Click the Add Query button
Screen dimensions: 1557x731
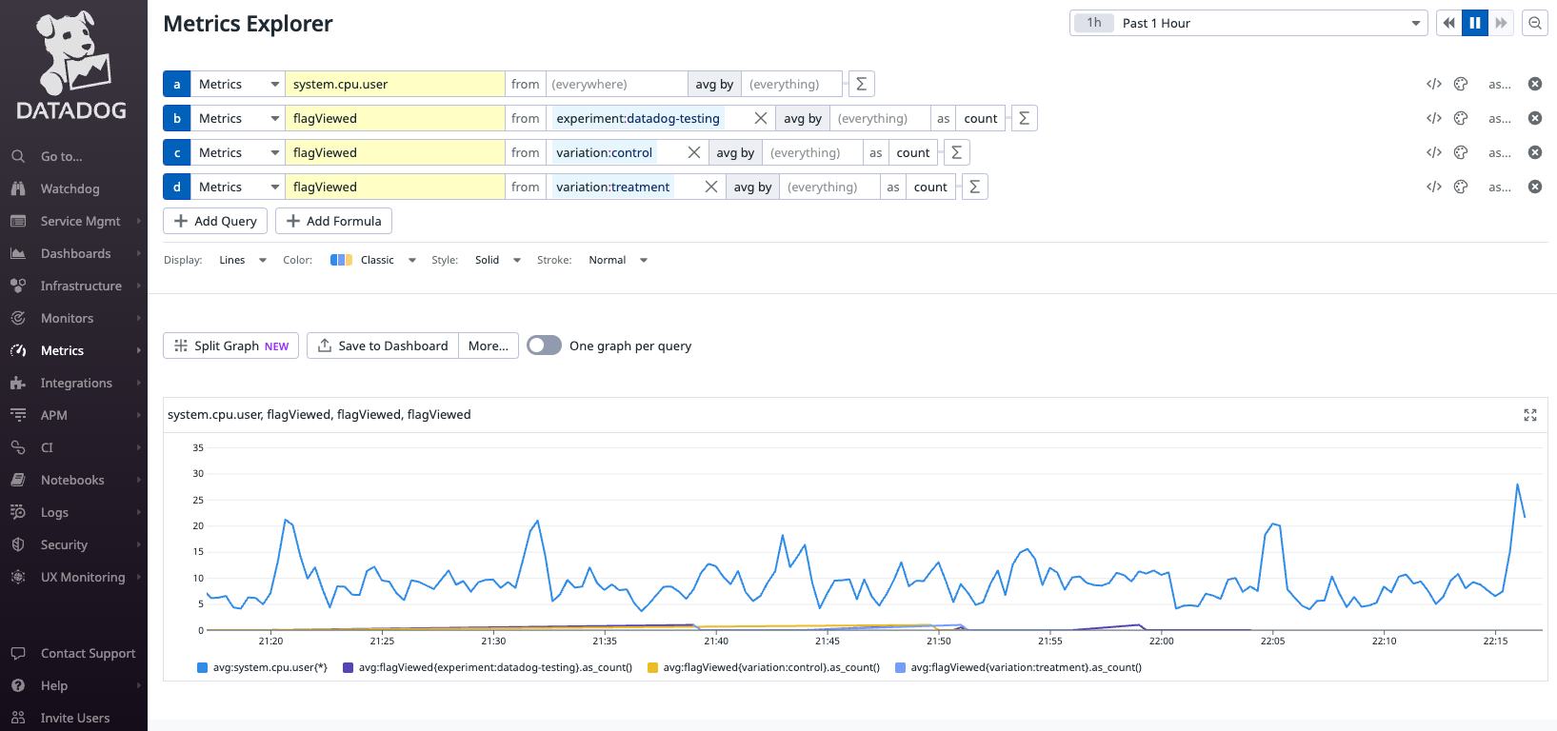tap(215, 221)
